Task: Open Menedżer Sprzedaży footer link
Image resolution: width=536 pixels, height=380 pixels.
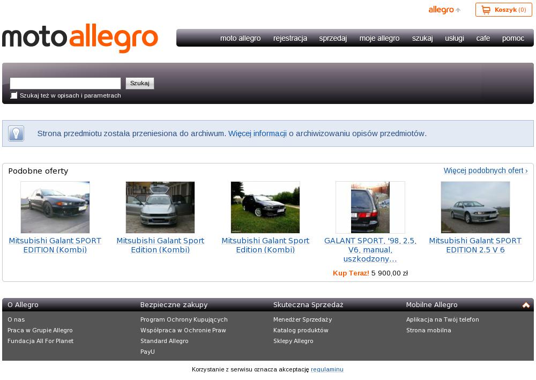Action: pos(302,319)
